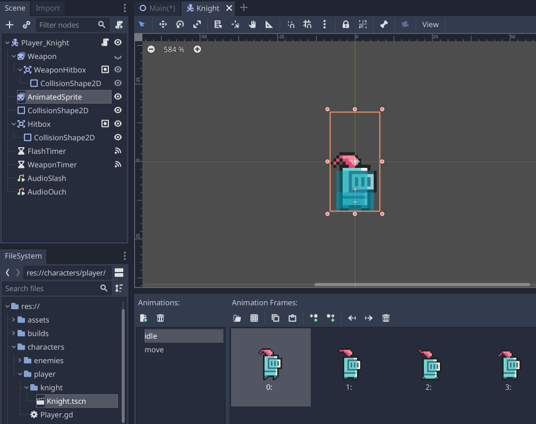Activate the Rotate Mode tool
The height and width of the screenshot is (424, 536).
coord(180,24)
